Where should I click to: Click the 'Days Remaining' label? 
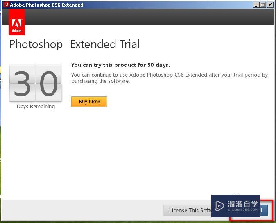pyautogui.click(x=36, y=107)
